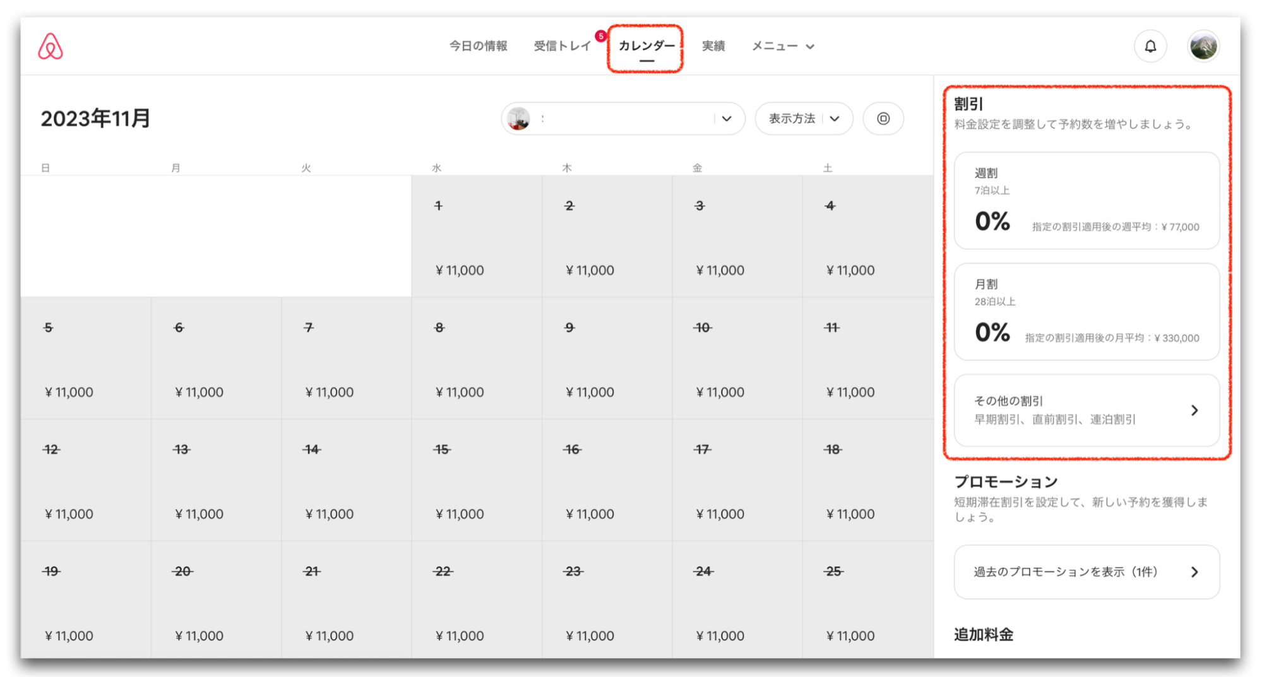1262x677 pixels.
Task: Go to 今日の情報 tab
Action: [478, 46]
